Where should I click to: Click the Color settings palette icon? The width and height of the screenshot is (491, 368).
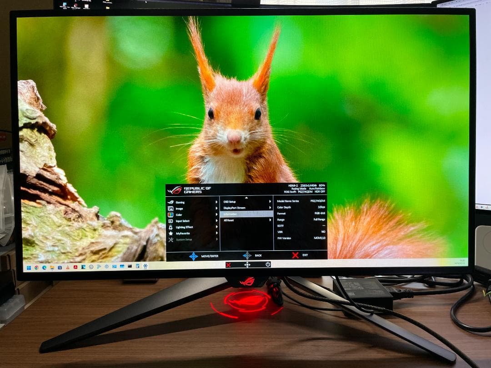(170, 214)
